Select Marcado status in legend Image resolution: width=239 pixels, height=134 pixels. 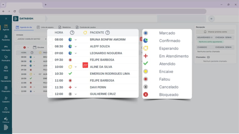(x=167, y=33)
